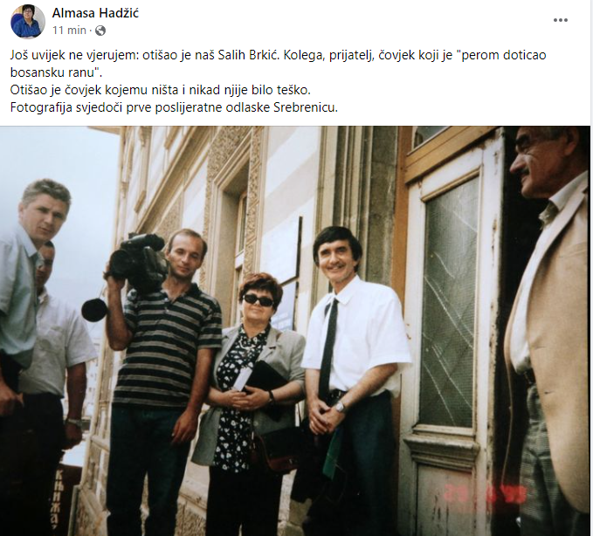Click the Almasa Hadžić author name link
The image size is (593, 536).
point(95,13)
